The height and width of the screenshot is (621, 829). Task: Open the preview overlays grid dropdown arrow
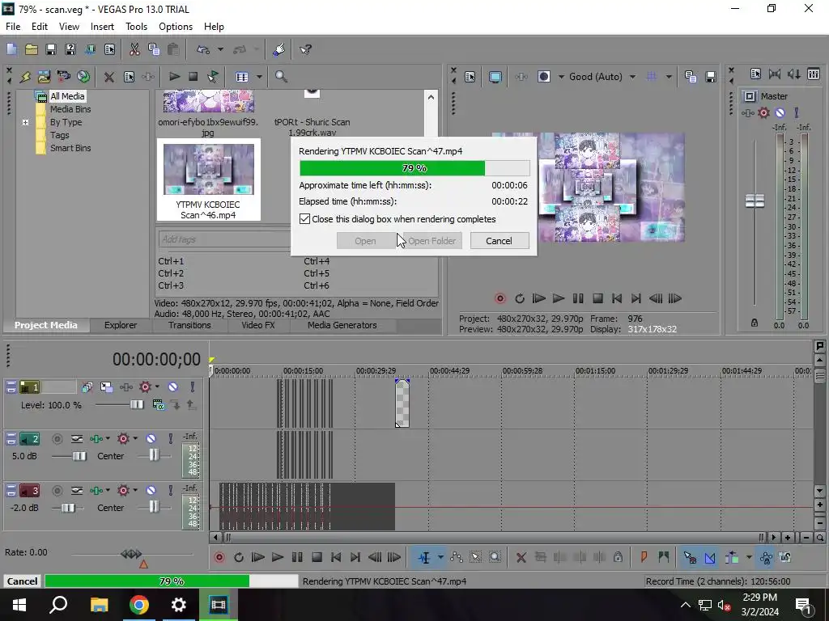point(669,77)
